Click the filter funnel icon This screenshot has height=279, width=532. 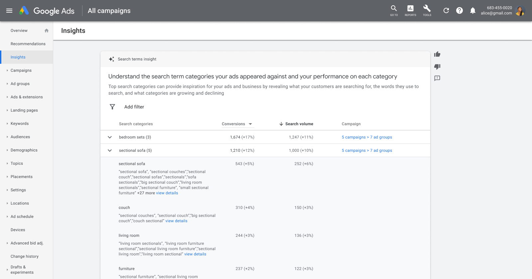click(x=112, y=107)
